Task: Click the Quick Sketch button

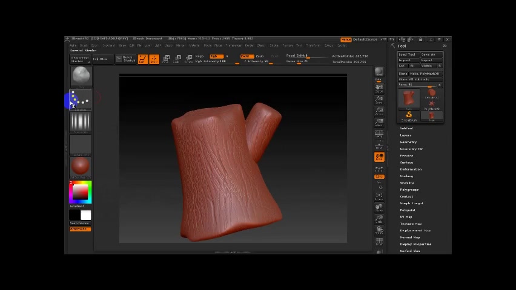Action: click(127, 59)
